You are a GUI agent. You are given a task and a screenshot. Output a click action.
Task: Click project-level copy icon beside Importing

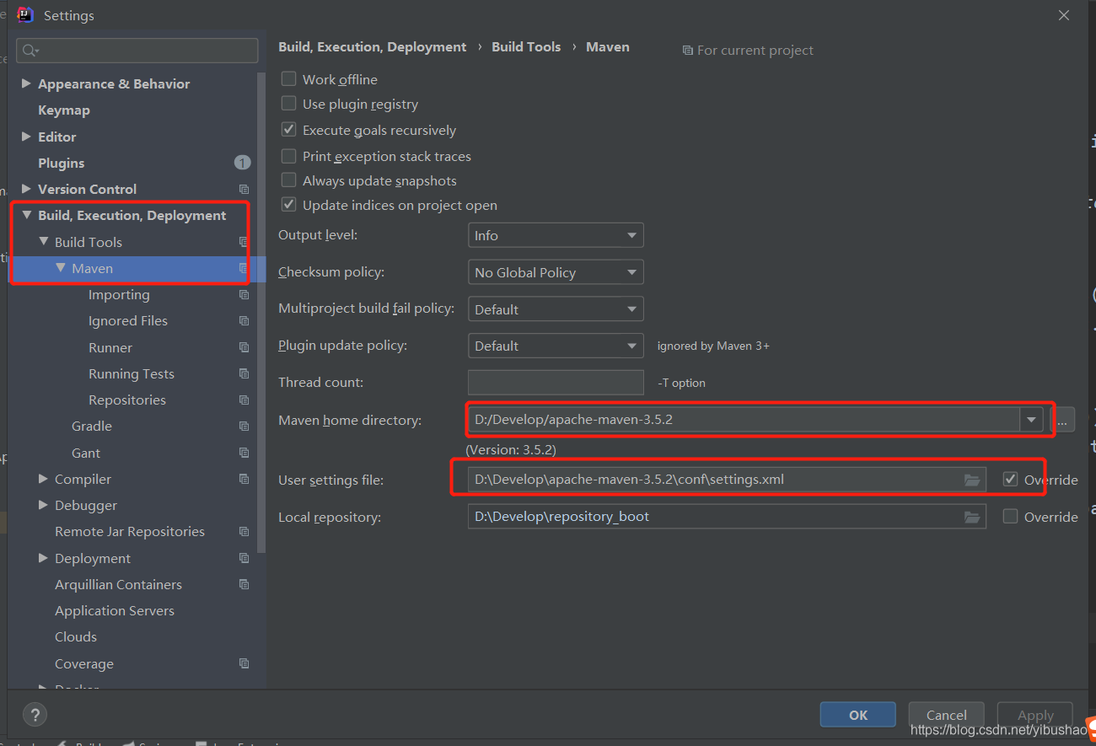[244, 295]
